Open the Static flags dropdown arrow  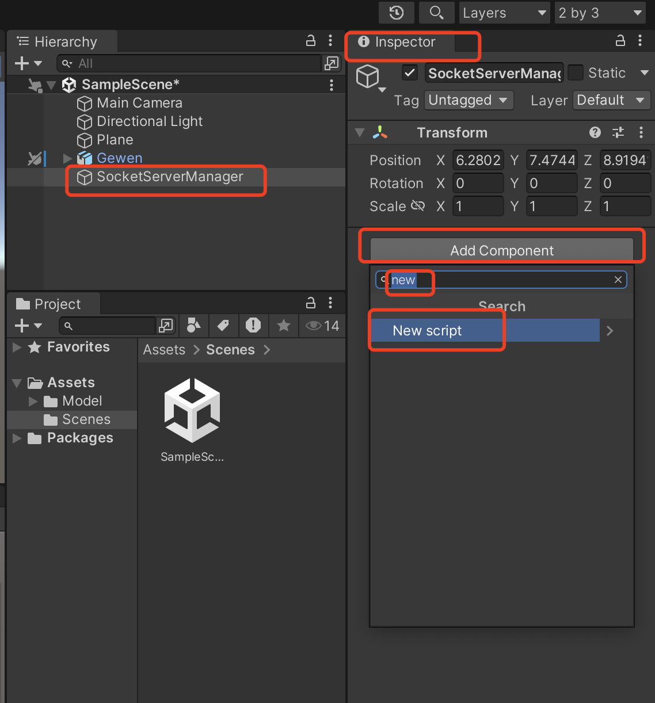[644, 73]
